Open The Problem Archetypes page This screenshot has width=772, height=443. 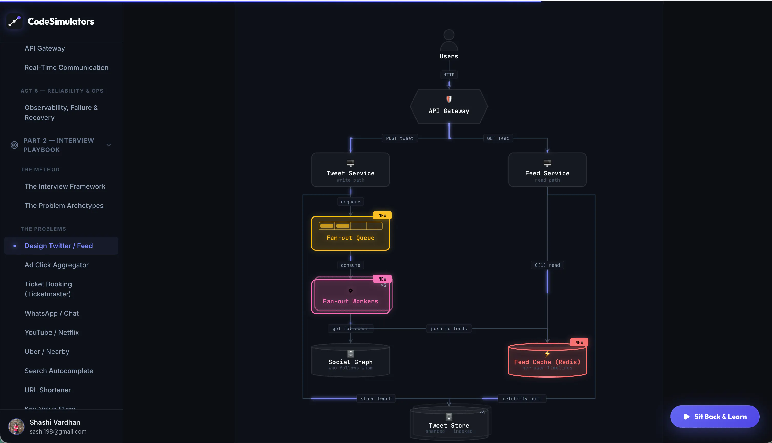click(x=64, y=206)
